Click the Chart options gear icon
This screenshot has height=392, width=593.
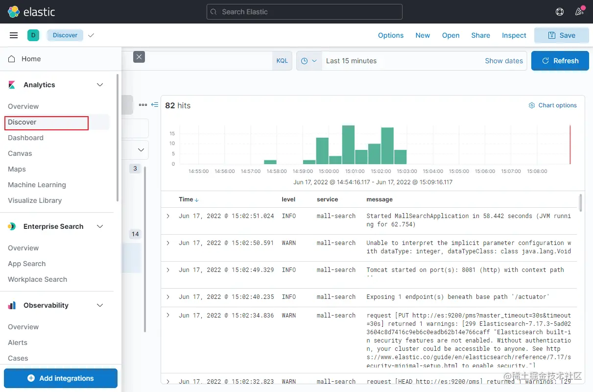pyautogui.click(x=532, y=105)
